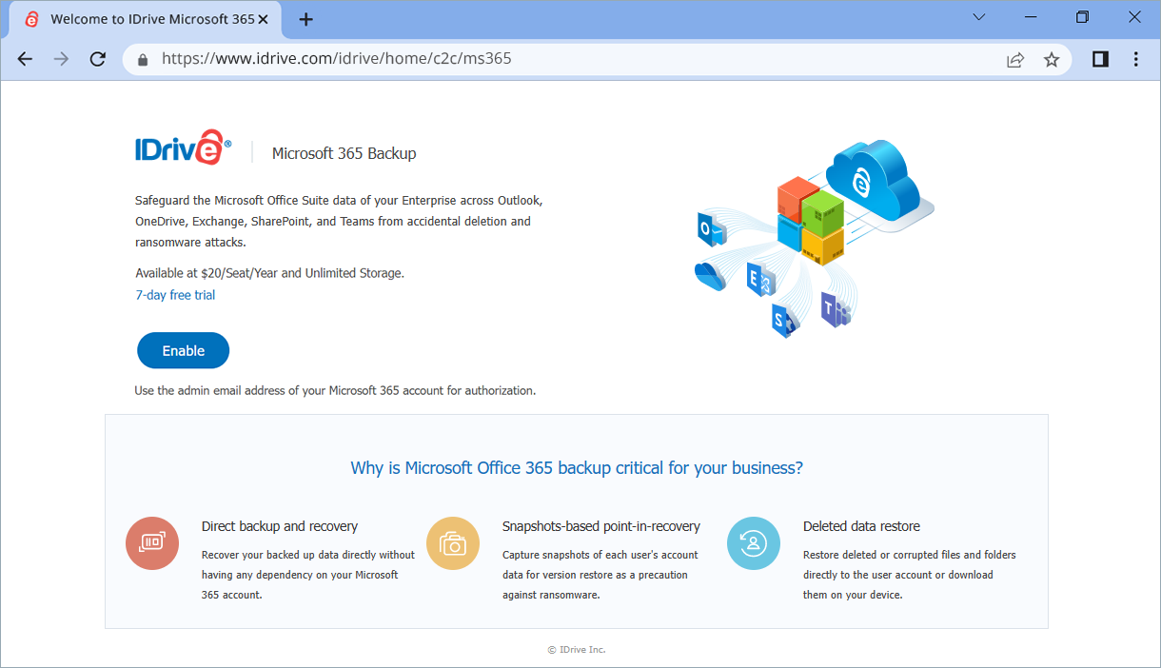The height and width of the screenshot is (668, 1161).
Task: Reload the current page
Action: point(97,59)
